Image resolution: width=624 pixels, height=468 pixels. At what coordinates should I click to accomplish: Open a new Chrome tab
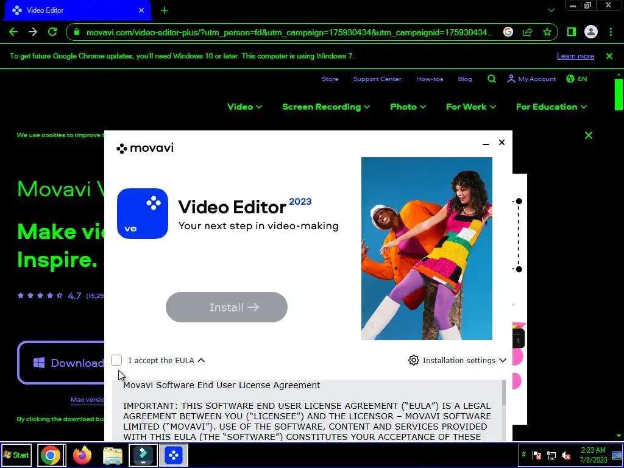(x=165, y=10)
